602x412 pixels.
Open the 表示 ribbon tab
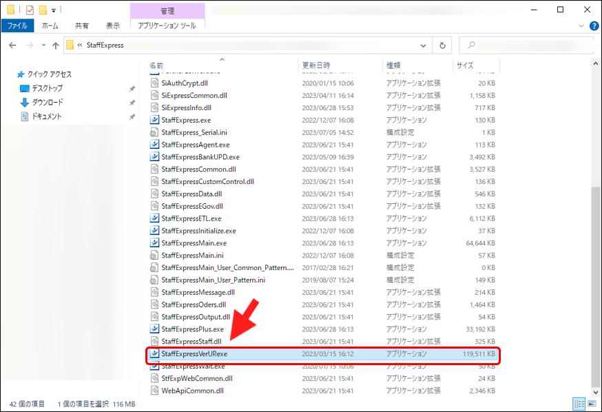pyautogui.click(x=113, y=25)
